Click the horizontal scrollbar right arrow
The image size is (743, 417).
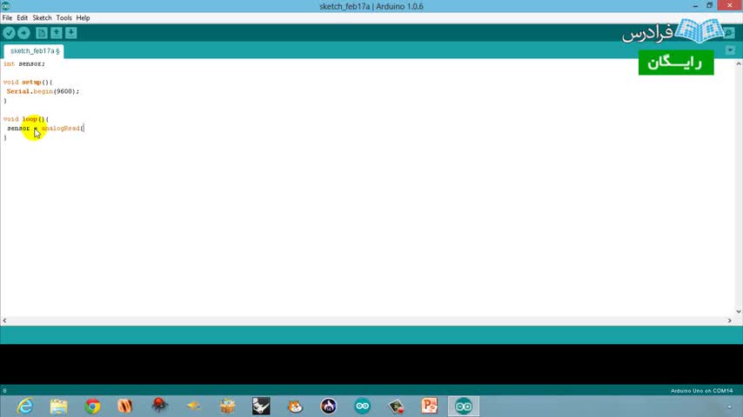[x=730, y=321]
